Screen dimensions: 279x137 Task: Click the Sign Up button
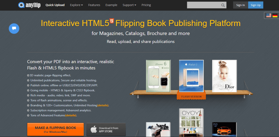[x=256, y=5]
